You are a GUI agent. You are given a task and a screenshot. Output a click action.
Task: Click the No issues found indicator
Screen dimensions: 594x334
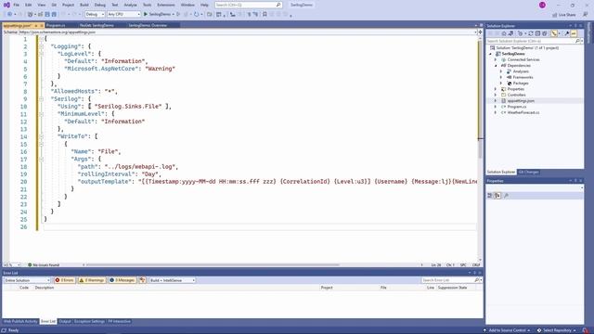click(44, 264)
